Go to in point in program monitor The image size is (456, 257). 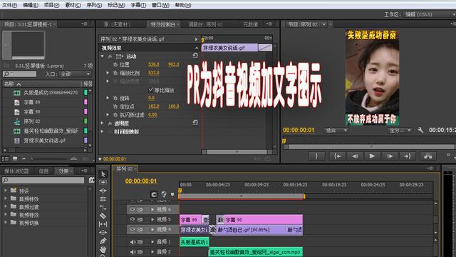337,156
